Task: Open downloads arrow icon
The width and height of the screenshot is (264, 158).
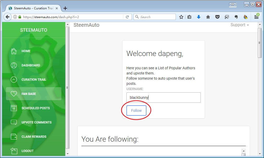Action: [199, 17]
